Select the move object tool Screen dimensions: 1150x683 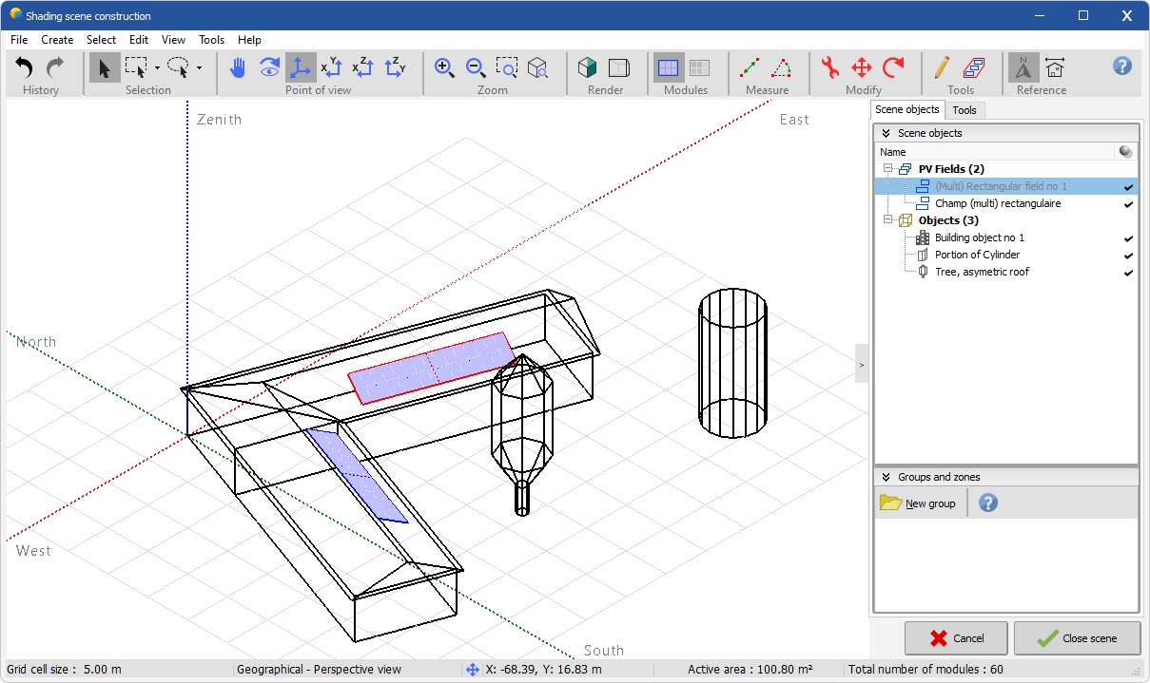point(862,67)
